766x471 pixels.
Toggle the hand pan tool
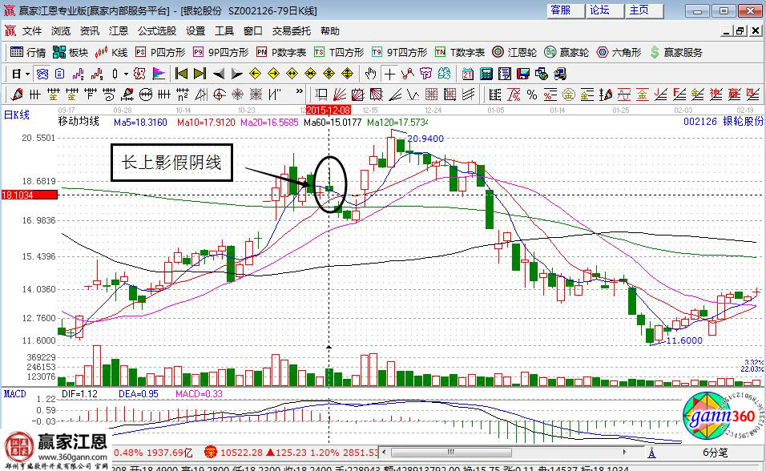371,74
